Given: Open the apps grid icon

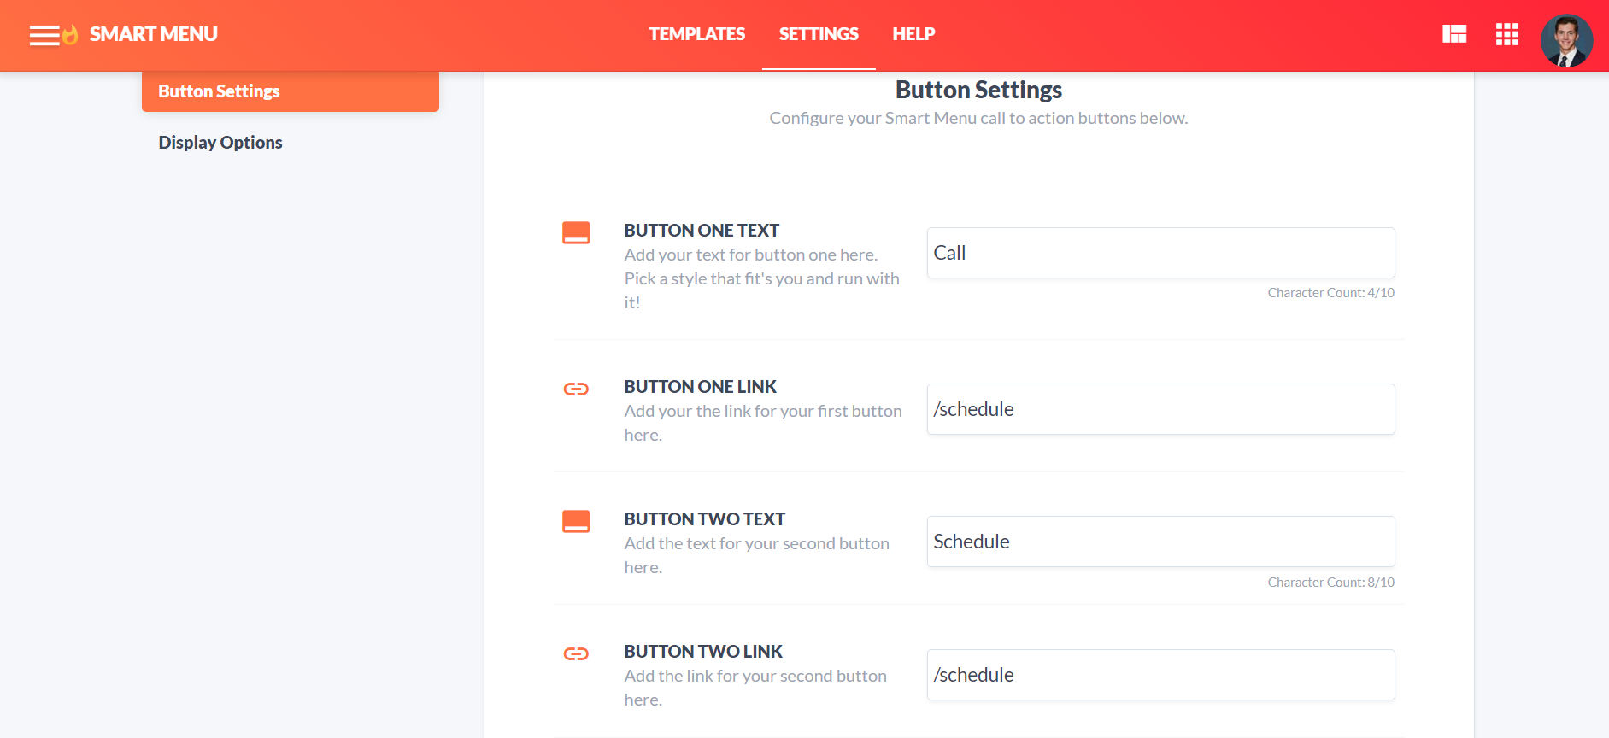Looking at the screenshot, I should pos(1507,34).
